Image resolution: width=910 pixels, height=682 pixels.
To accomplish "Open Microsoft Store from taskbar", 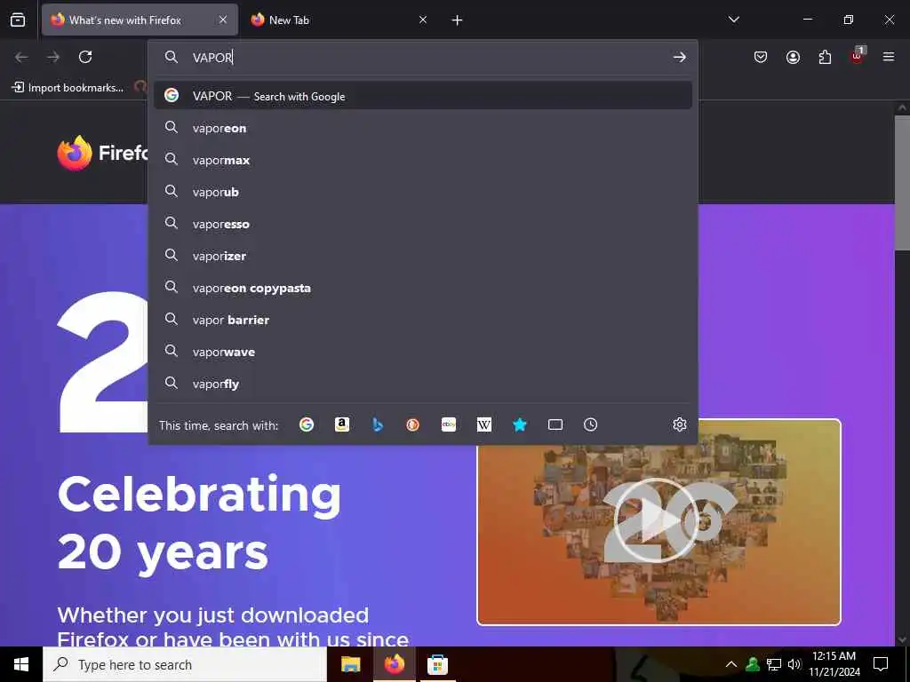I will pyautogui.click(x=437, y=664).
